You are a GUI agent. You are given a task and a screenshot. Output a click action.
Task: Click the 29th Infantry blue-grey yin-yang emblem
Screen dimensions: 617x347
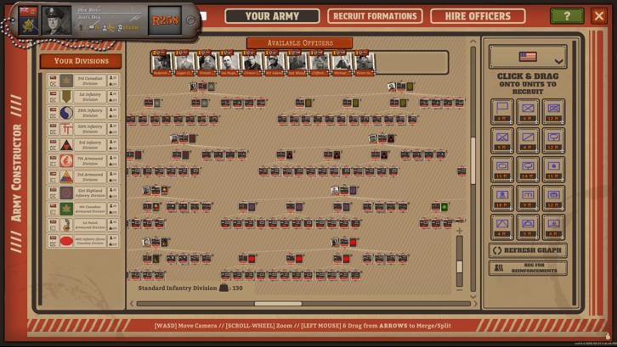pos(66,113)
